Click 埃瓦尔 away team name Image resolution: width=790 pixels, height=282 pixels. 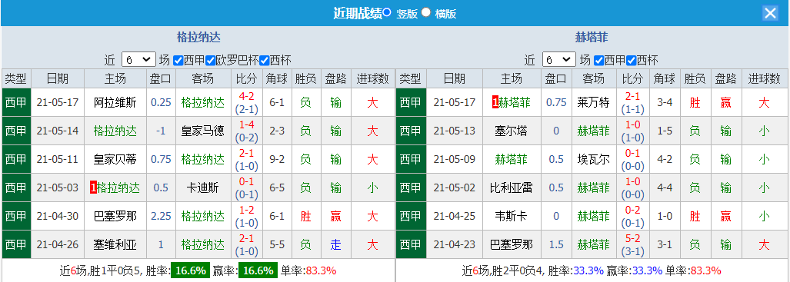tap(594, 160)
